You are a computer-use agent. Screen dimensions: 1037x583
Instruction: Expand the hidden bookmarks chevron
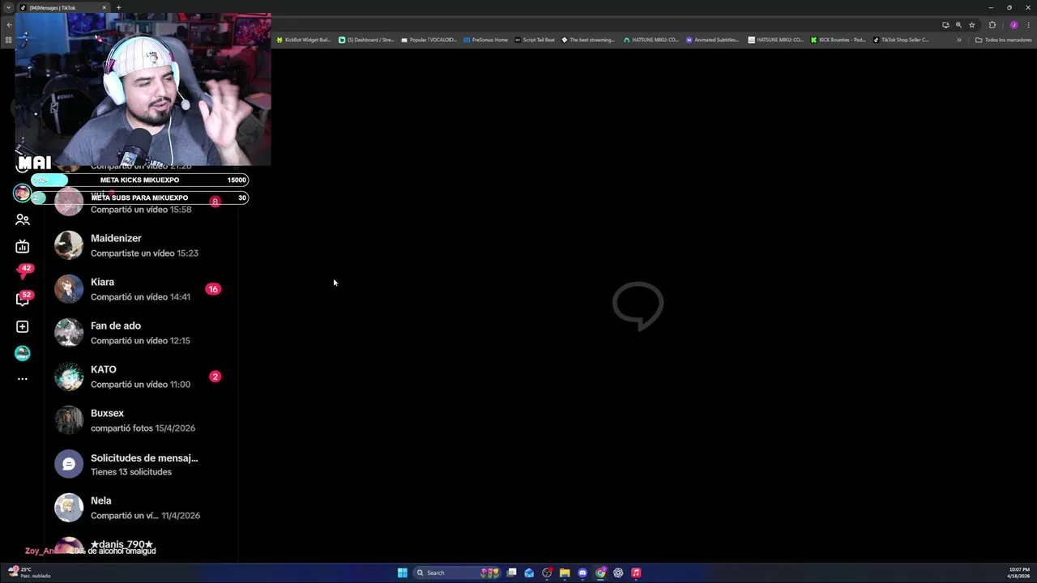pyautogui.click(x=959, y=40)
